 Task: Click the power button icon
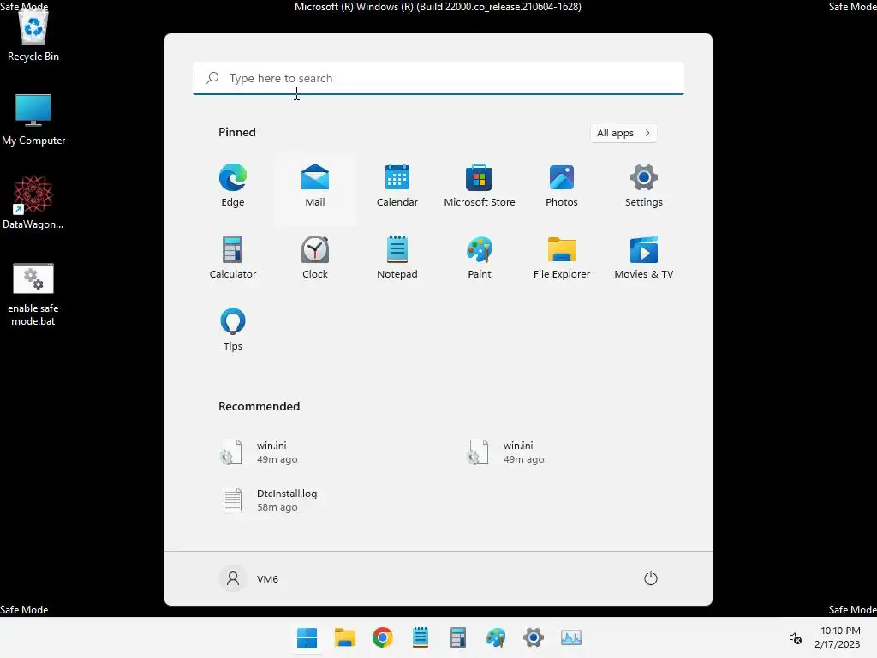point(651,578)
